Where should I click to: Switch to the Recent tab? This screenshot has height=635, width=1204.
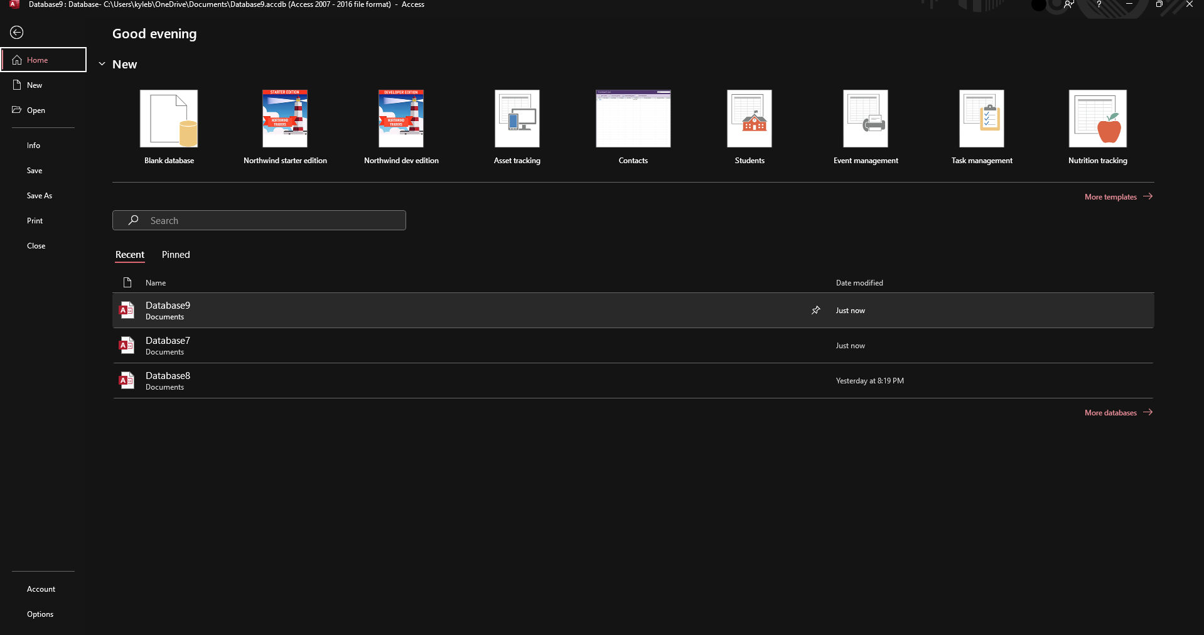coord(130,255)
